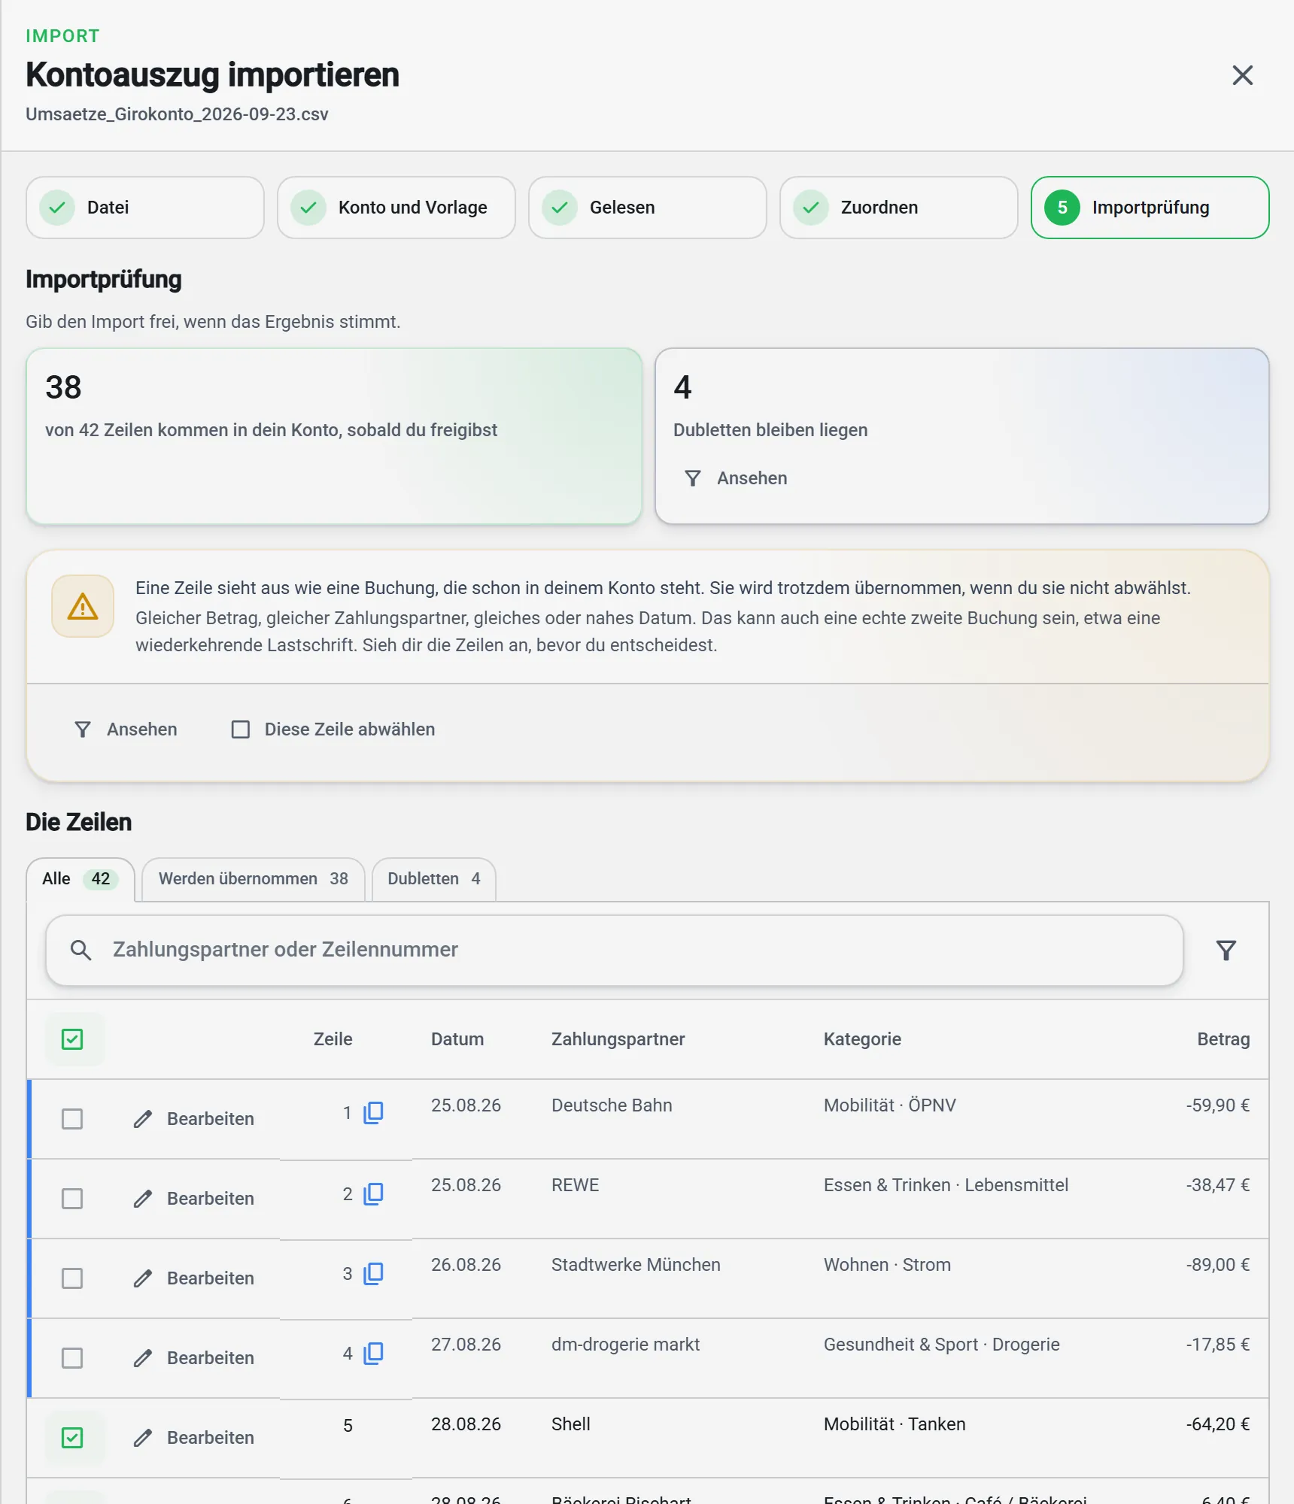
Task: Switch to the Alle 42 tab
Action: coord(80,879)
